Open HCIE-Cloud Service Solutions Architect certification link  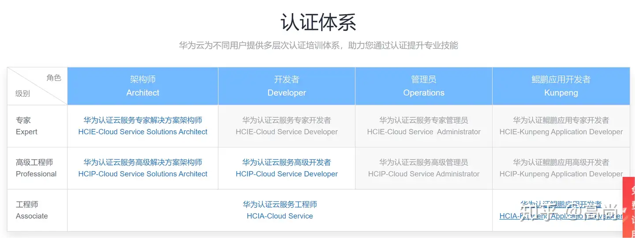click(142, 132)
